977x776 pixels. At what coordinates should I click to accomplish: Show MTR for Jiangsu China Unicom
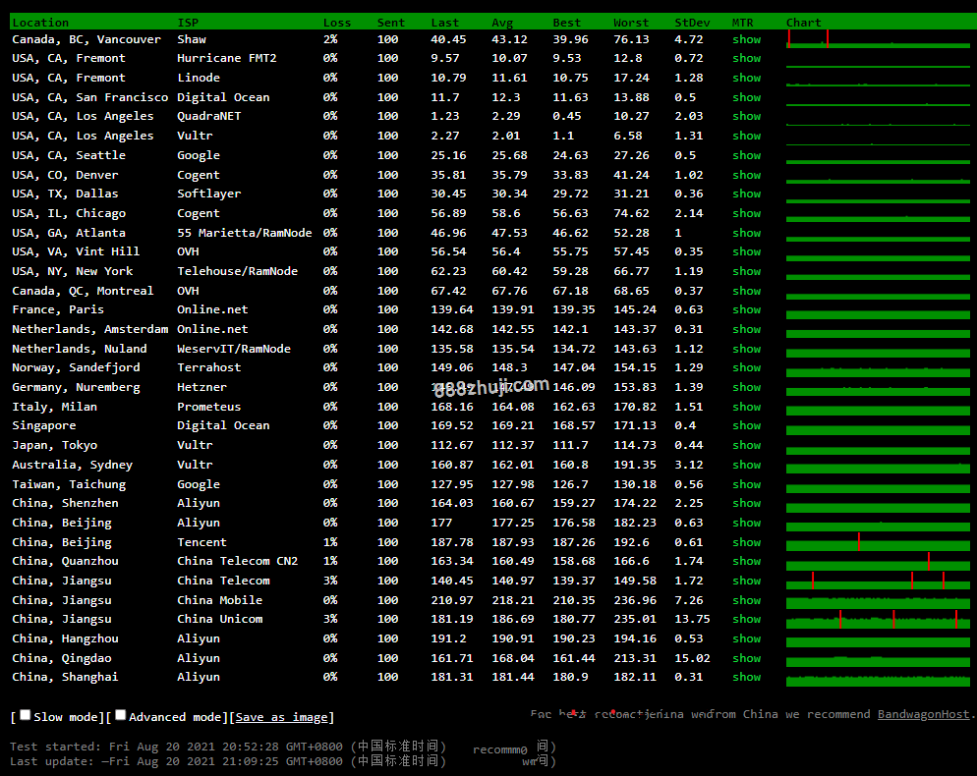click(746, 619)
